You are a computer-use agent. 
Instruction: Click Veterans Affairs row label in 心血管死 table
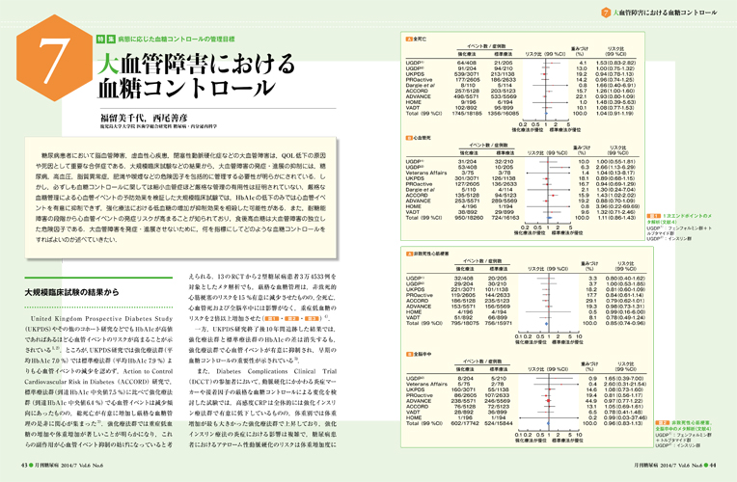point(426,173)
